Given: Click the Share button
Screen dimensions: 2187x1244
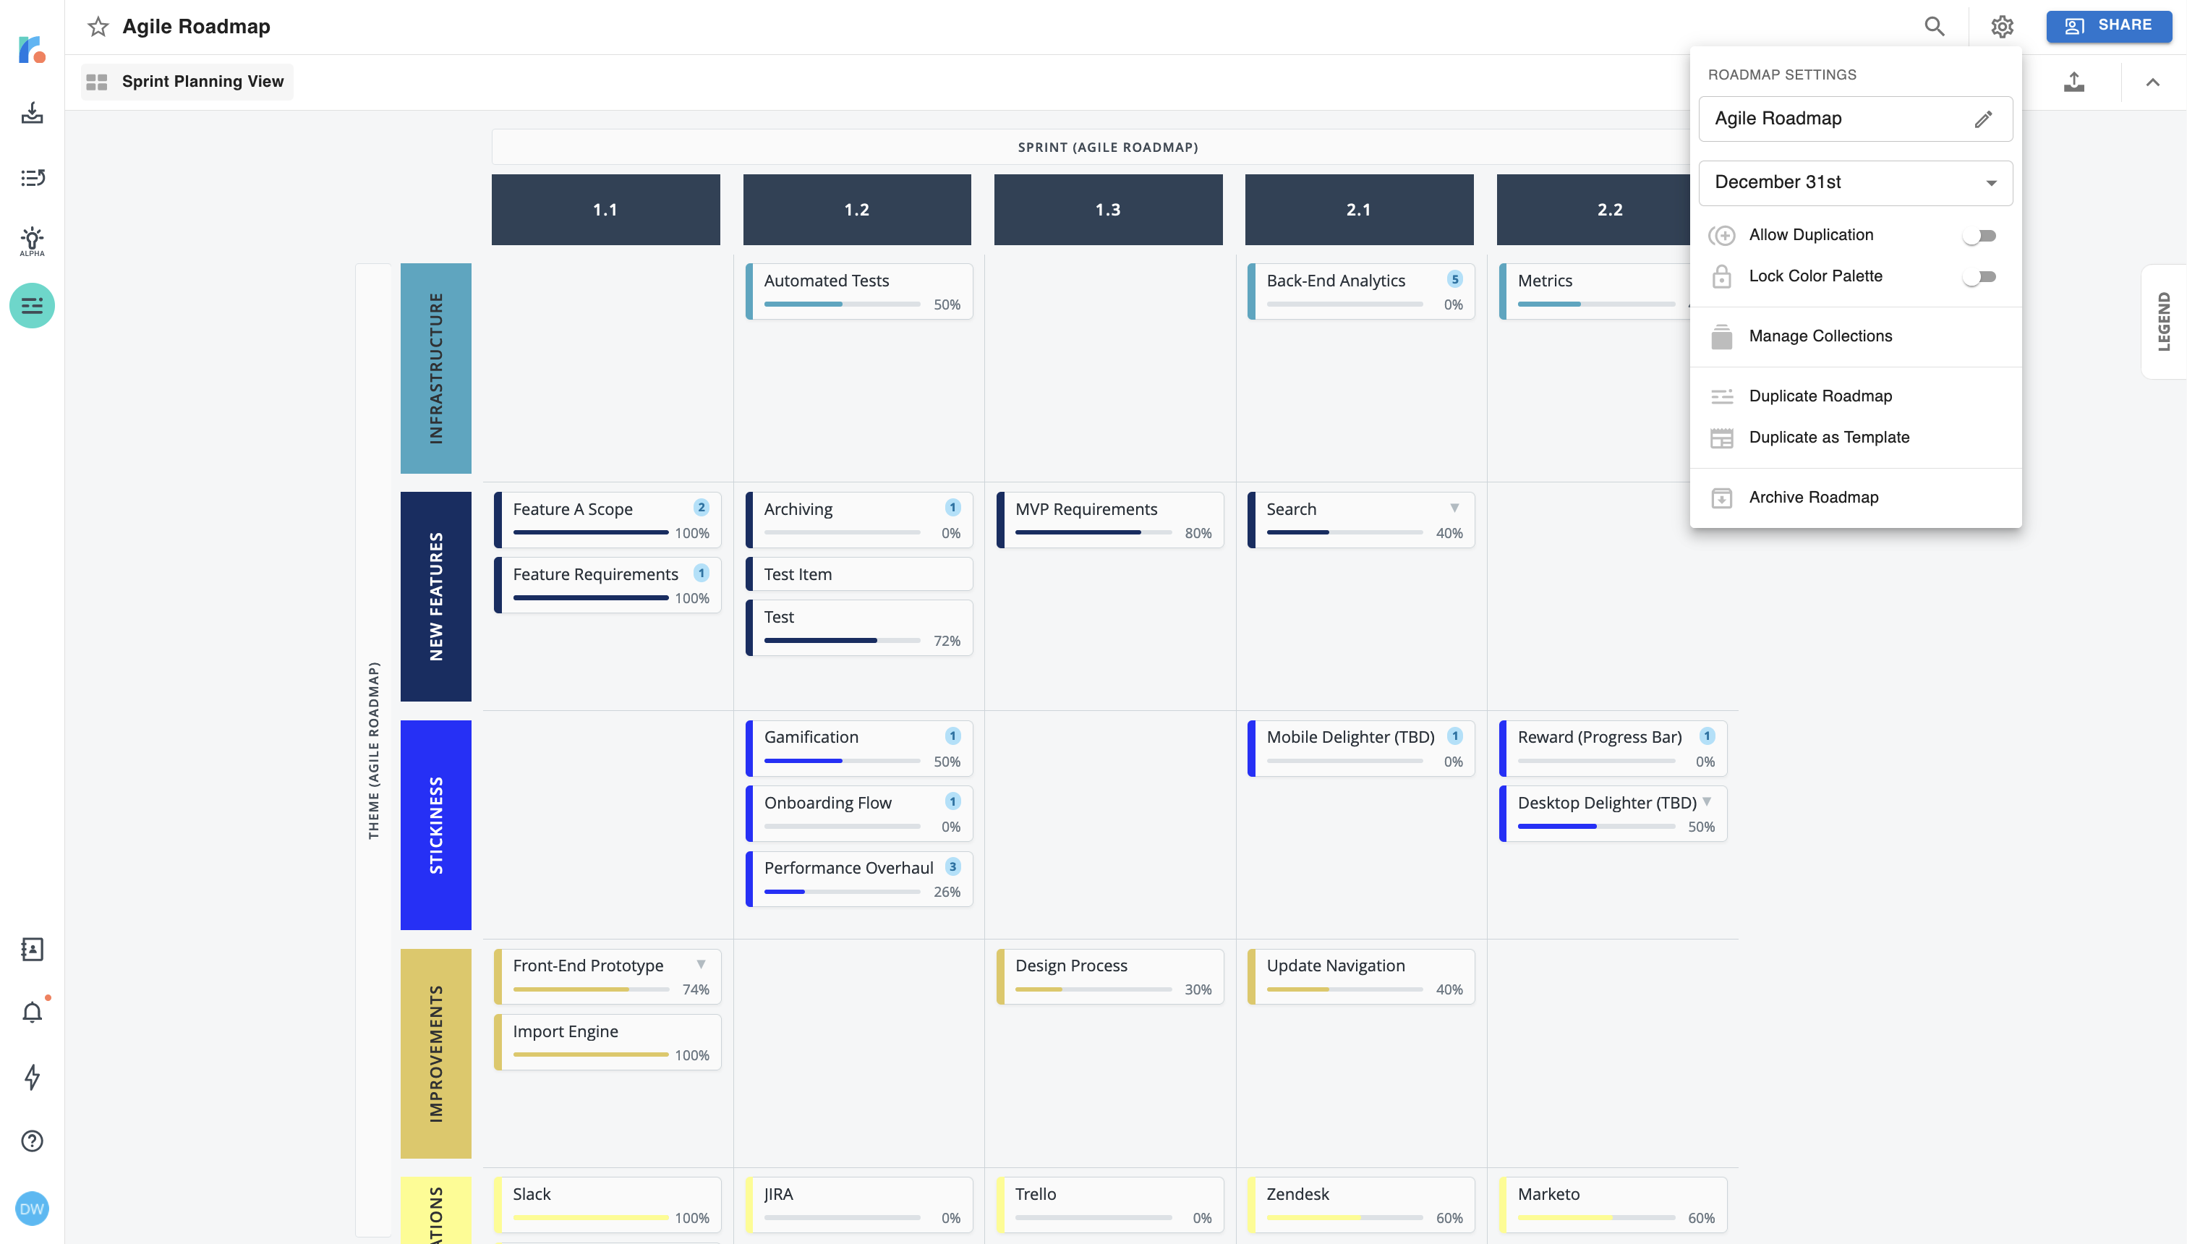Looking at the screenshot, I should 2108,27.
